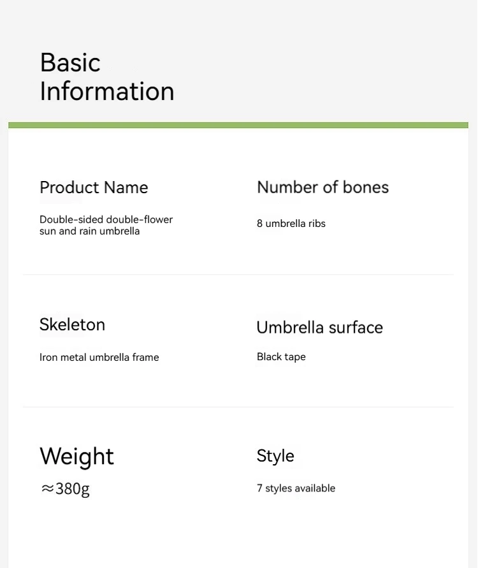Select the "Weight" label

click(x=76, y=456)
